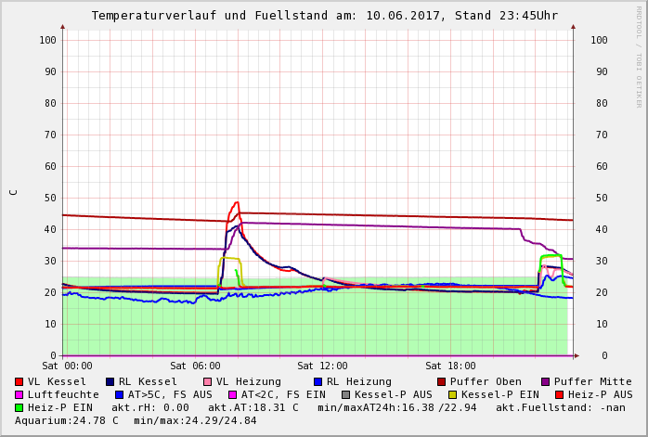This screenshot has width=648, height=437.
Task: Click the 'Sat 12:00' time axis label
Action: [321, 366]
